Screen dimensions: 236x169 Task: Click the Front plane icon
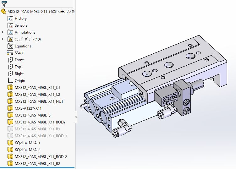tap(10, 60)
